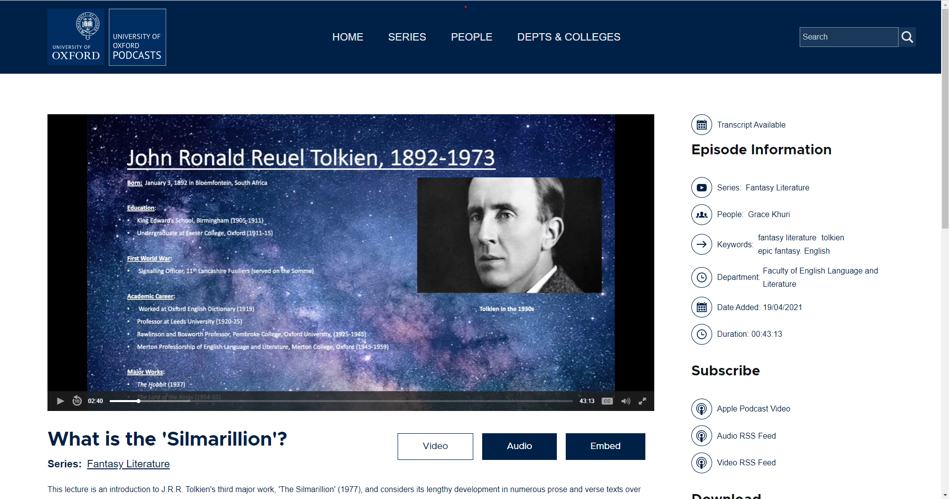Click the People group icon
The image size is (949, 499).
pos(702,215)
